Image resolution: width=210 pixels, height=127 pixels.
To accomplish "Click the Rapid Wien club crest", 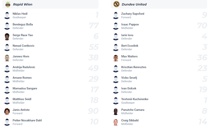I will click(8, 4).
